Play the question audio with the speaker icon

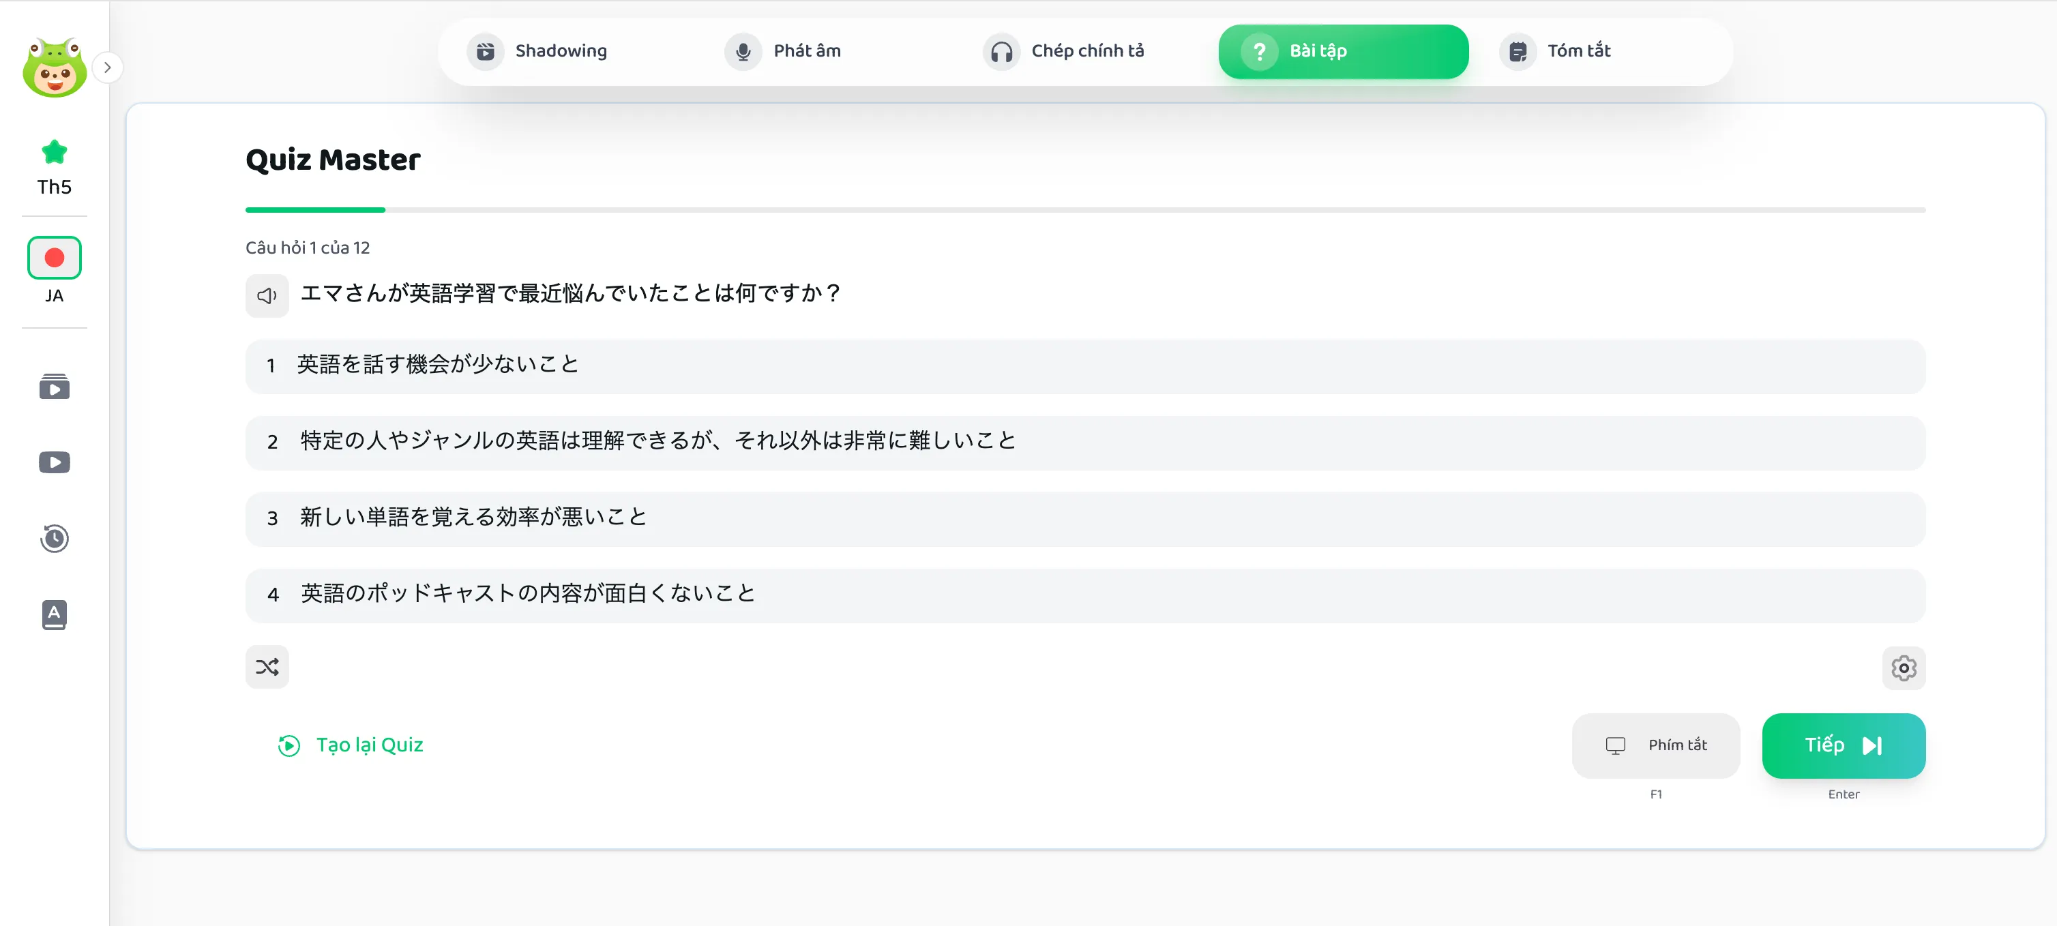pyautogui.click(x=267, y=296)
